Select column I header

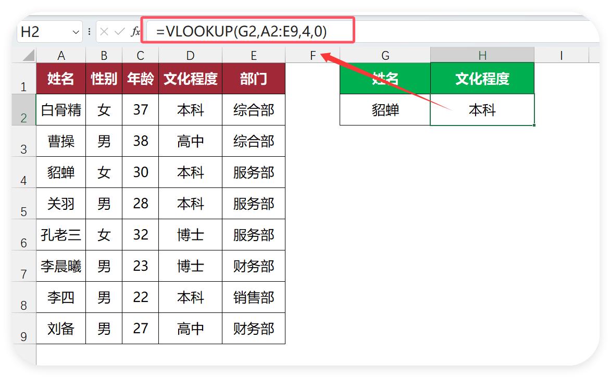(x=561, y=55)
